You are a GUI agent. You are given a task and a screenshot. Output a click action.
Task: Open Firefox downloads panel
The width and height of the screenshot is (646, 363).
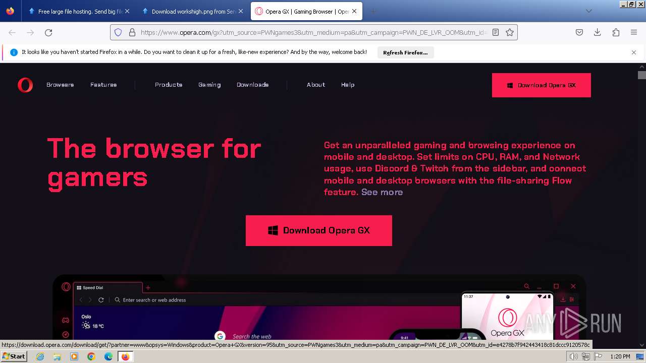pos(598,32)
